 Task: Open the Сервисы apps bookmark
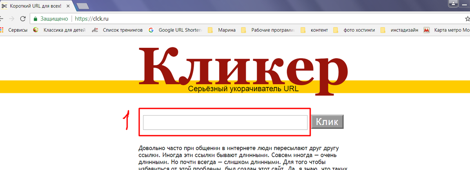(x=14, y=30)
